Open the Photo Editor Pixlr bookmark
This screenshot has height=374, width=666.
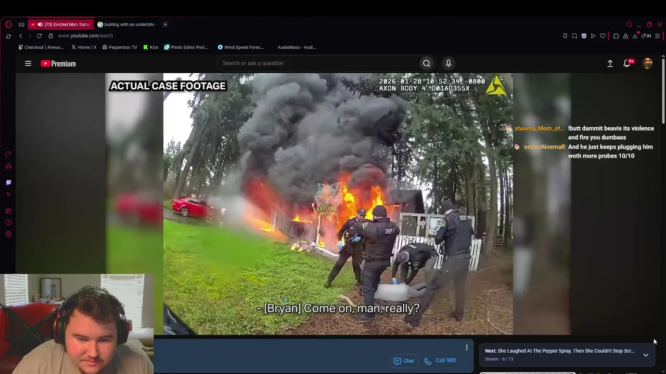(x=186, y=47)
